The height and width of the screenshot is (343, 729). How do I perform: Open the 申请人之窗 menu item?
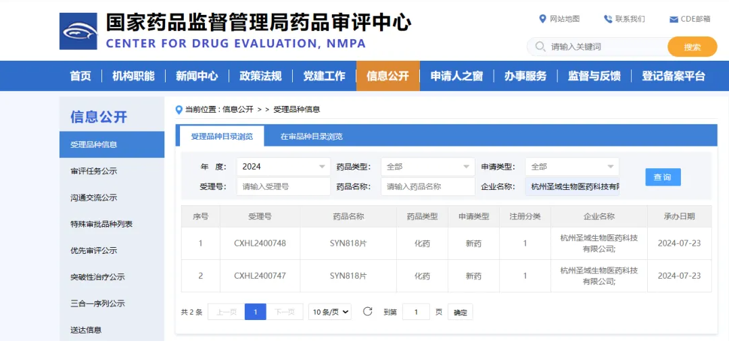[456, 76]
